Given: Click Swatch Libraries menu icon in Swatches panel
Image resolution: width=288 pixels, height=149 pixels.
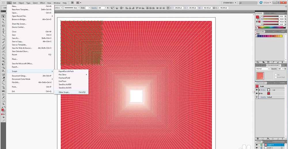Looking at the screenshot, I should tap(258, 62).
